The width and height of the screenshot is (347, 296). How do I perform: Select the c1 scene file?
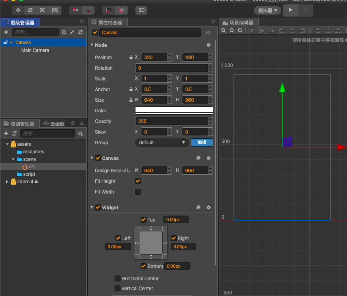[31, 166]
